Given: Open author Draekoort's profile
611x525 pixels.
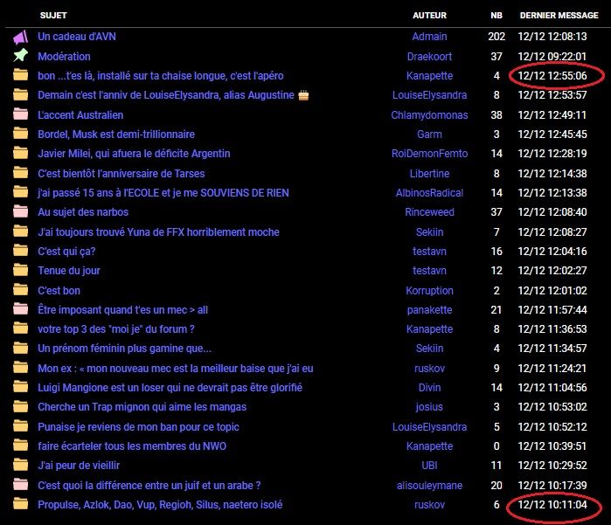Looking at the screenshot, I should (429, 56).
